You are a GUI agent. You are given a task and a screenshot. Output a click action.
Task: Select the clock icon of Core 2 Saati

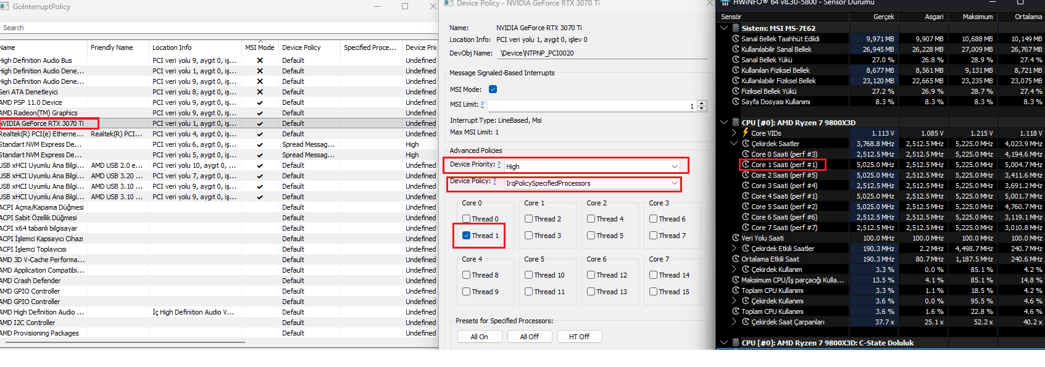click(745, 175)
